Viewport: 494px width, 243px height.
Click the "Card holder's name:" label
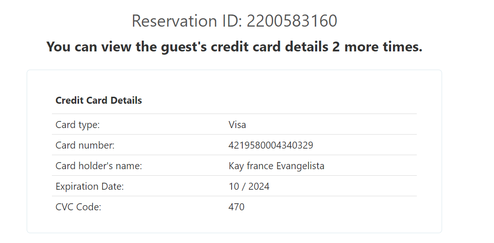coord(99,166)
